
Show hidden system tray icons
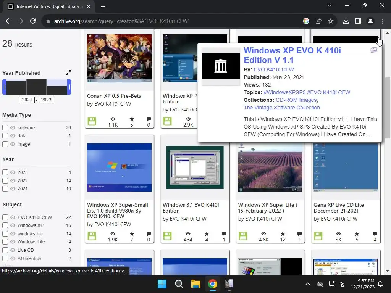(x=308, y=284)
